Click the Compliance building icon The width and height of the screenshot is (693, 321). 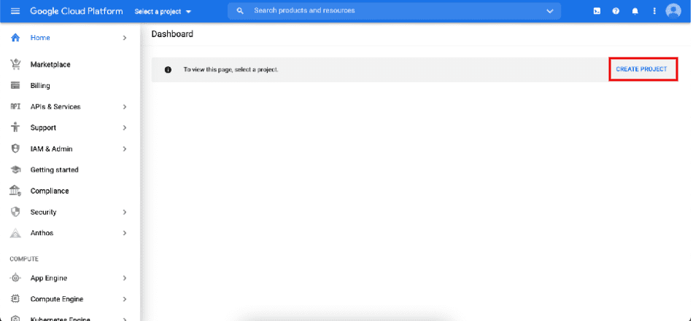[x=15, y=191]
